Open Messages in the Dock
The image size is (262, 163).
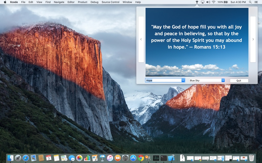72,158
